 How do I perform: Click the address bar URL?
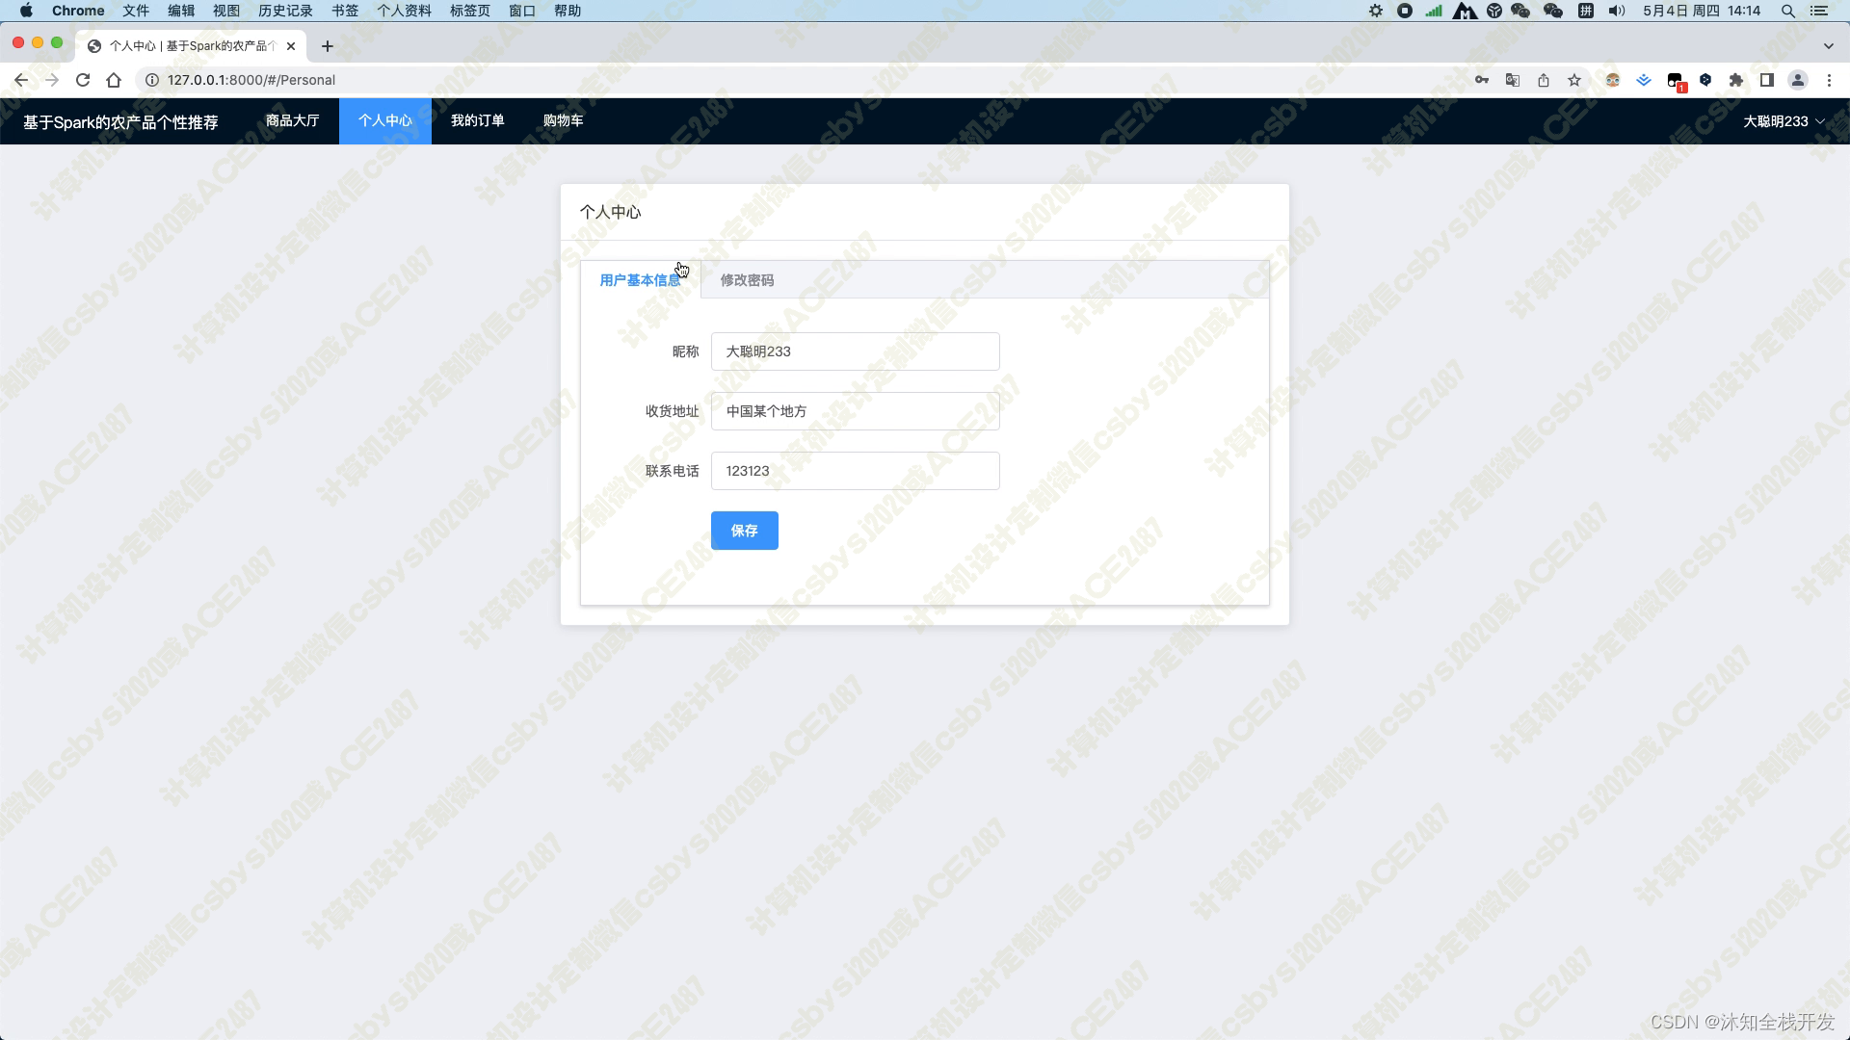coord(251,80)
